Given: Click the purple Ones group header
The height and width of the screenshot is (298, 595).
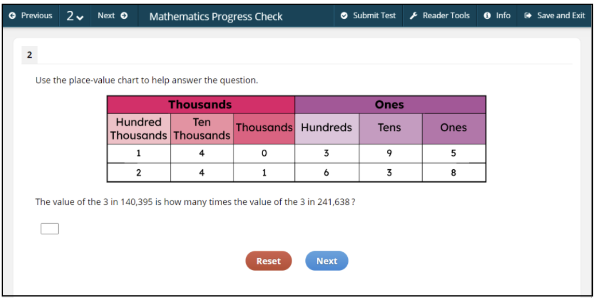Looking at the screenshot, I should tap(389, 104).
